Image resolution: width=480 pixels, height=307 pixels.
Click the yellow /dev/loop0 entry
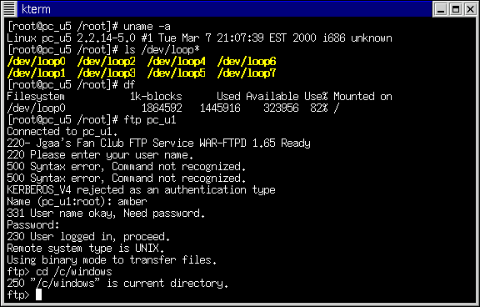pos(36,62)
